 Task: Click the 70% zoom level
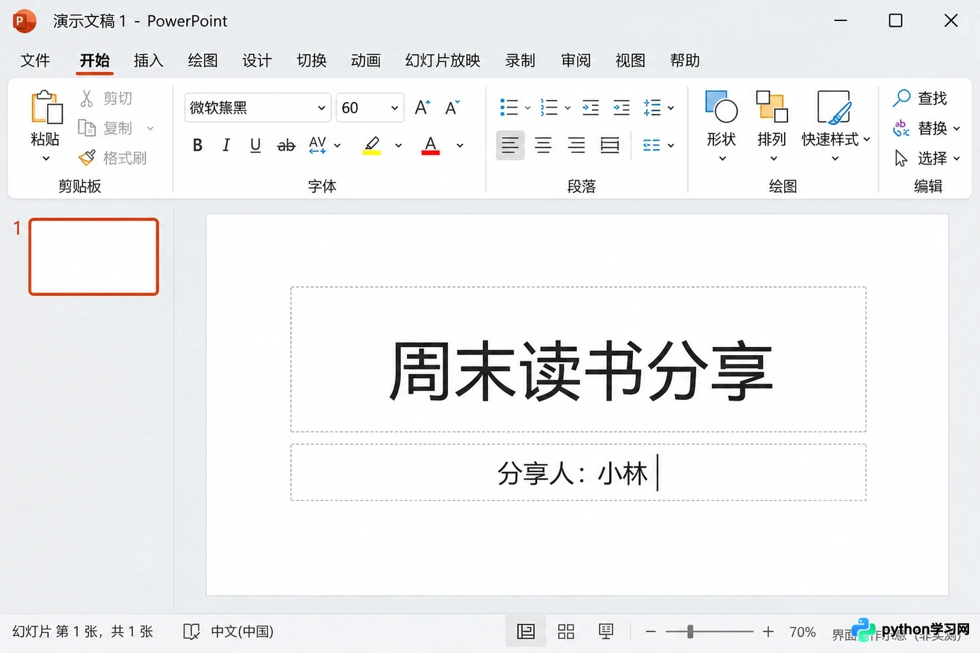point(802,632)
